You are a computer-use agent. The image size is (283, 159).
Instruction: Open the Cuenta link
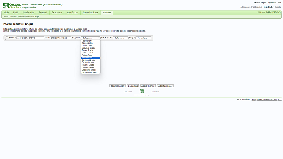(x=278, y=7)
